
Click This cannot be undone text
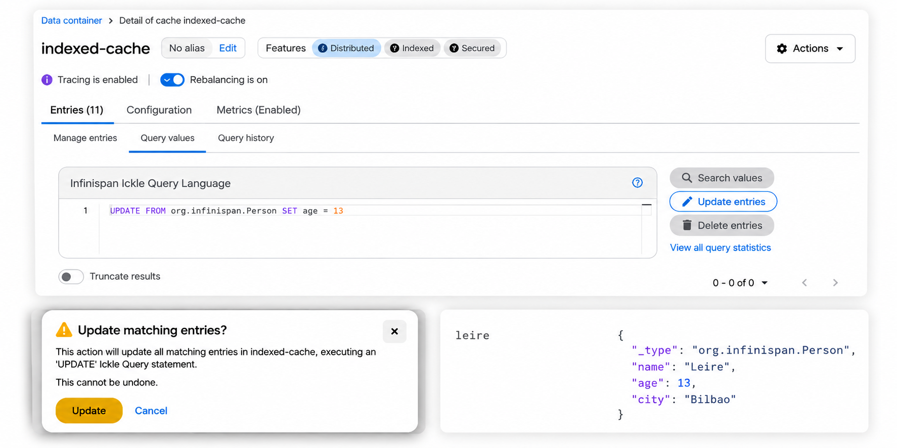pos(107,382)
